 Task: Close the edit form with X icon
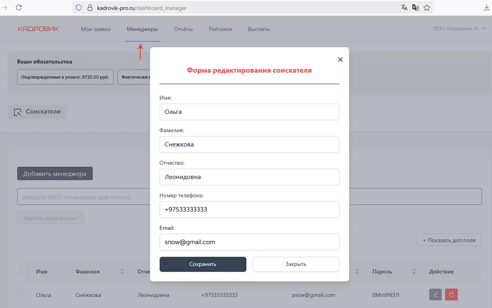pyautogui.click(x=340, y=60)
